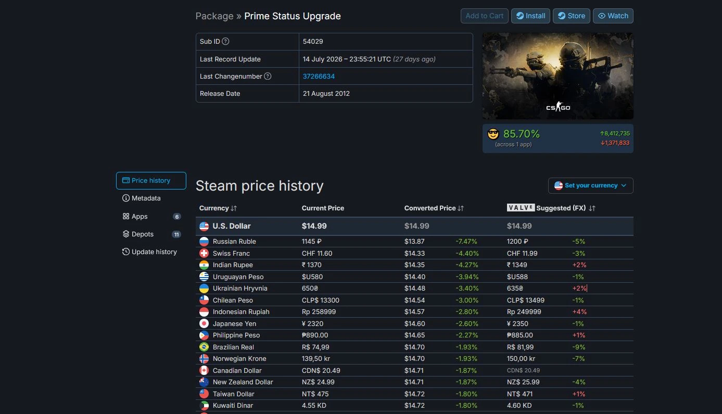Switch to the Metadata tab
Viewport: 722px width, 414px height.
click(151, 198)
